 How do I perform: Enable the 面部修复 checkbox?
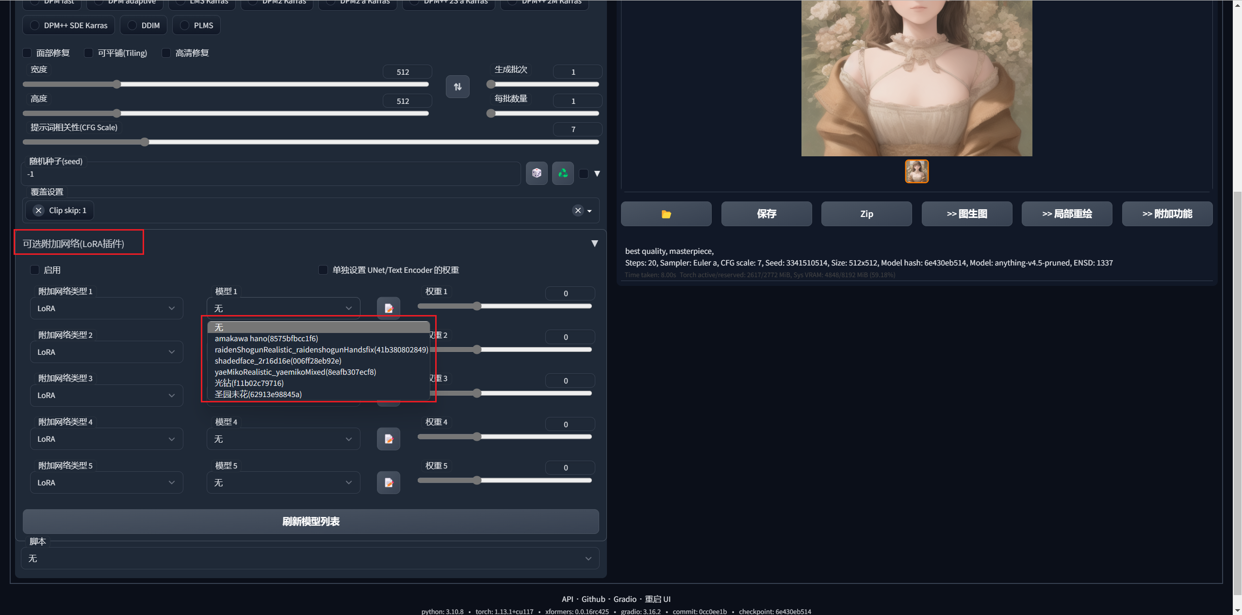(28, 53)
